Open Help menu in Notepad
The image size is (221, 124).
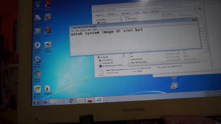click(x=95, y=29)
